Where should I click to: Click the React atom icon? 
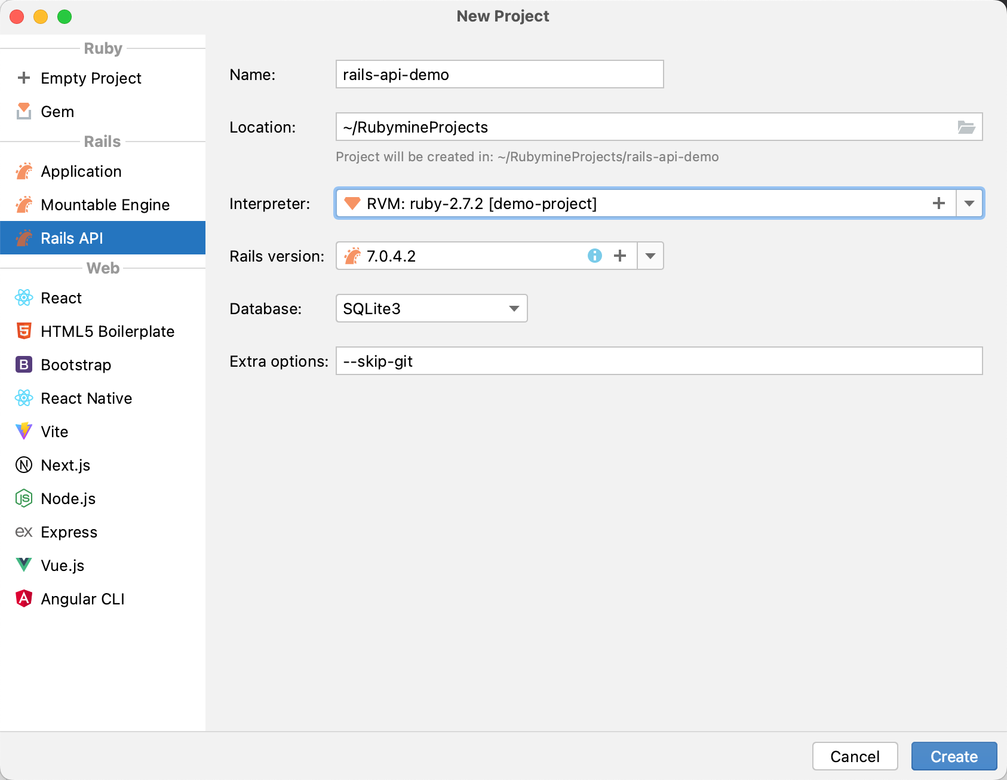click(x=24, y=297)
